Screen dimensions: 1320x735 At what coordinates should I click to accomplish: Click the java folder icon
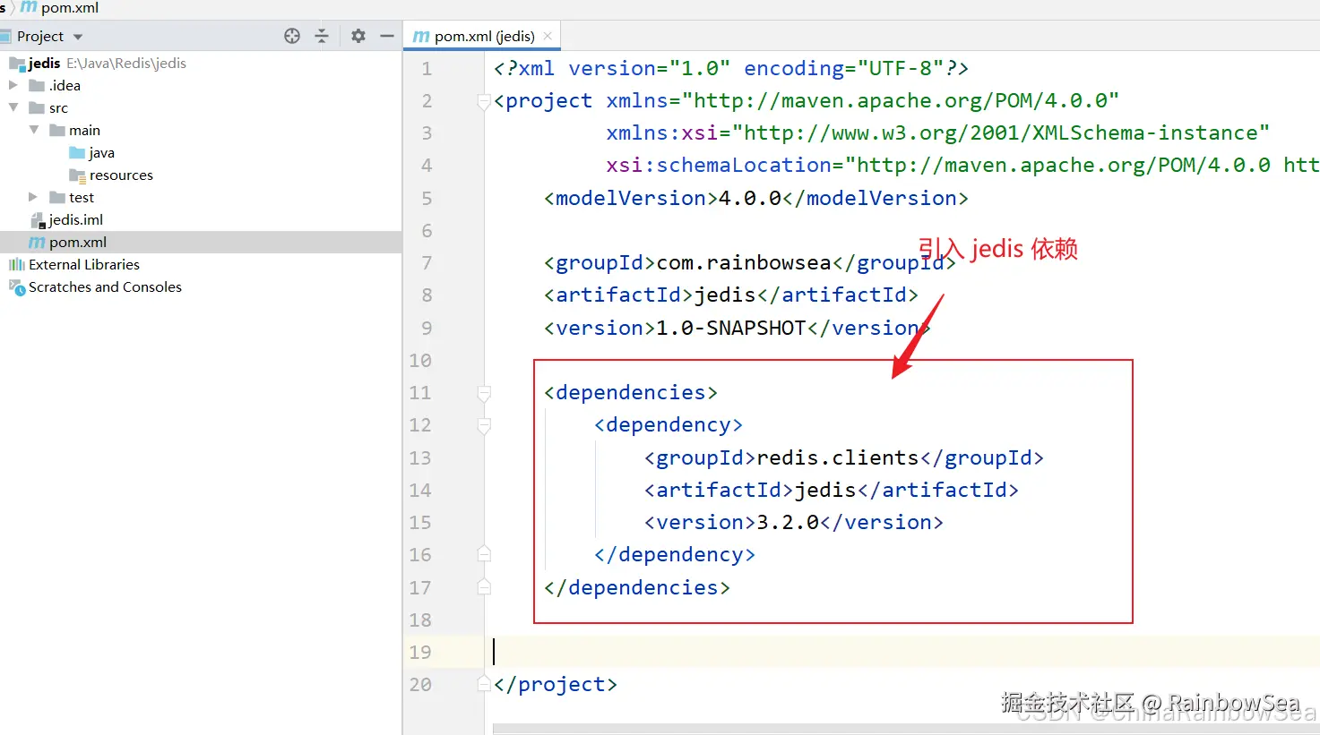coord(77,152)
